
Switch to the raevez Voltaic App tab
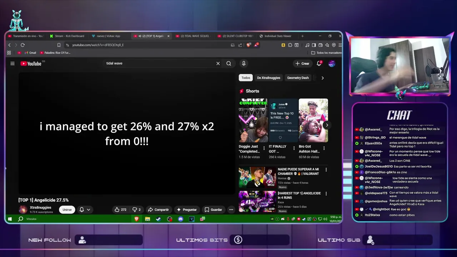coord(108,36)
